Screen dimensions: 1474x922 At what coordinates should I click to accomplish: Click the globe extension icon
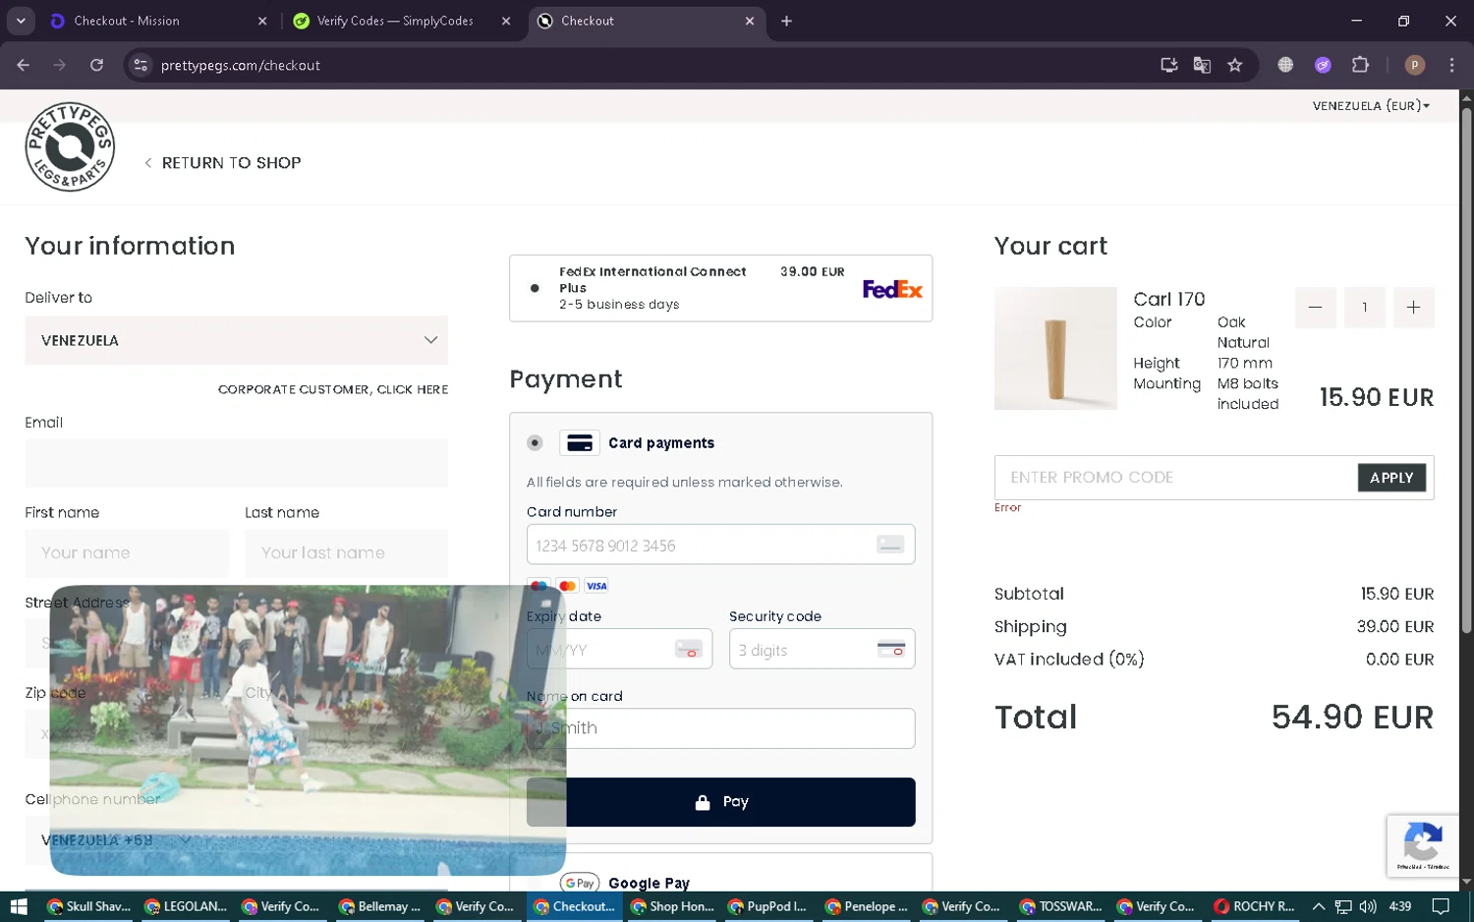pos(1285,65)
